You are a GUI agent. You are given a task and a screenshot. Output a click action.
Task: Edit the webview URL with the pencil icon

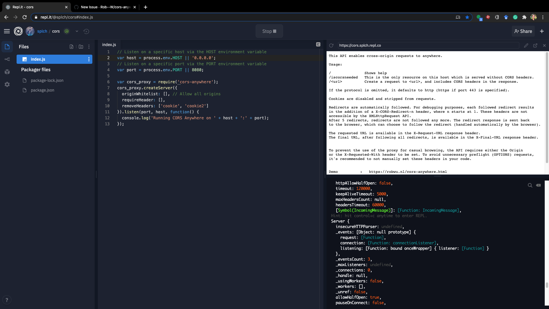click(x=526, y=45)
